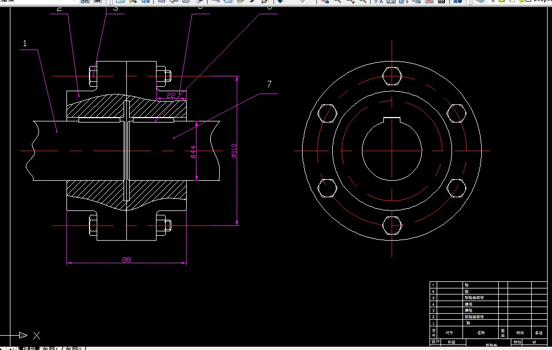Click the item number 3 table cell
The width and height of the screenshot is (552, 350).
(433, 310)
